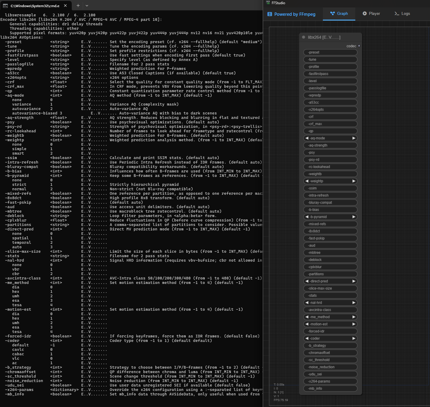
Task: Click the -x264-params field in node
Action: (330, 381)
